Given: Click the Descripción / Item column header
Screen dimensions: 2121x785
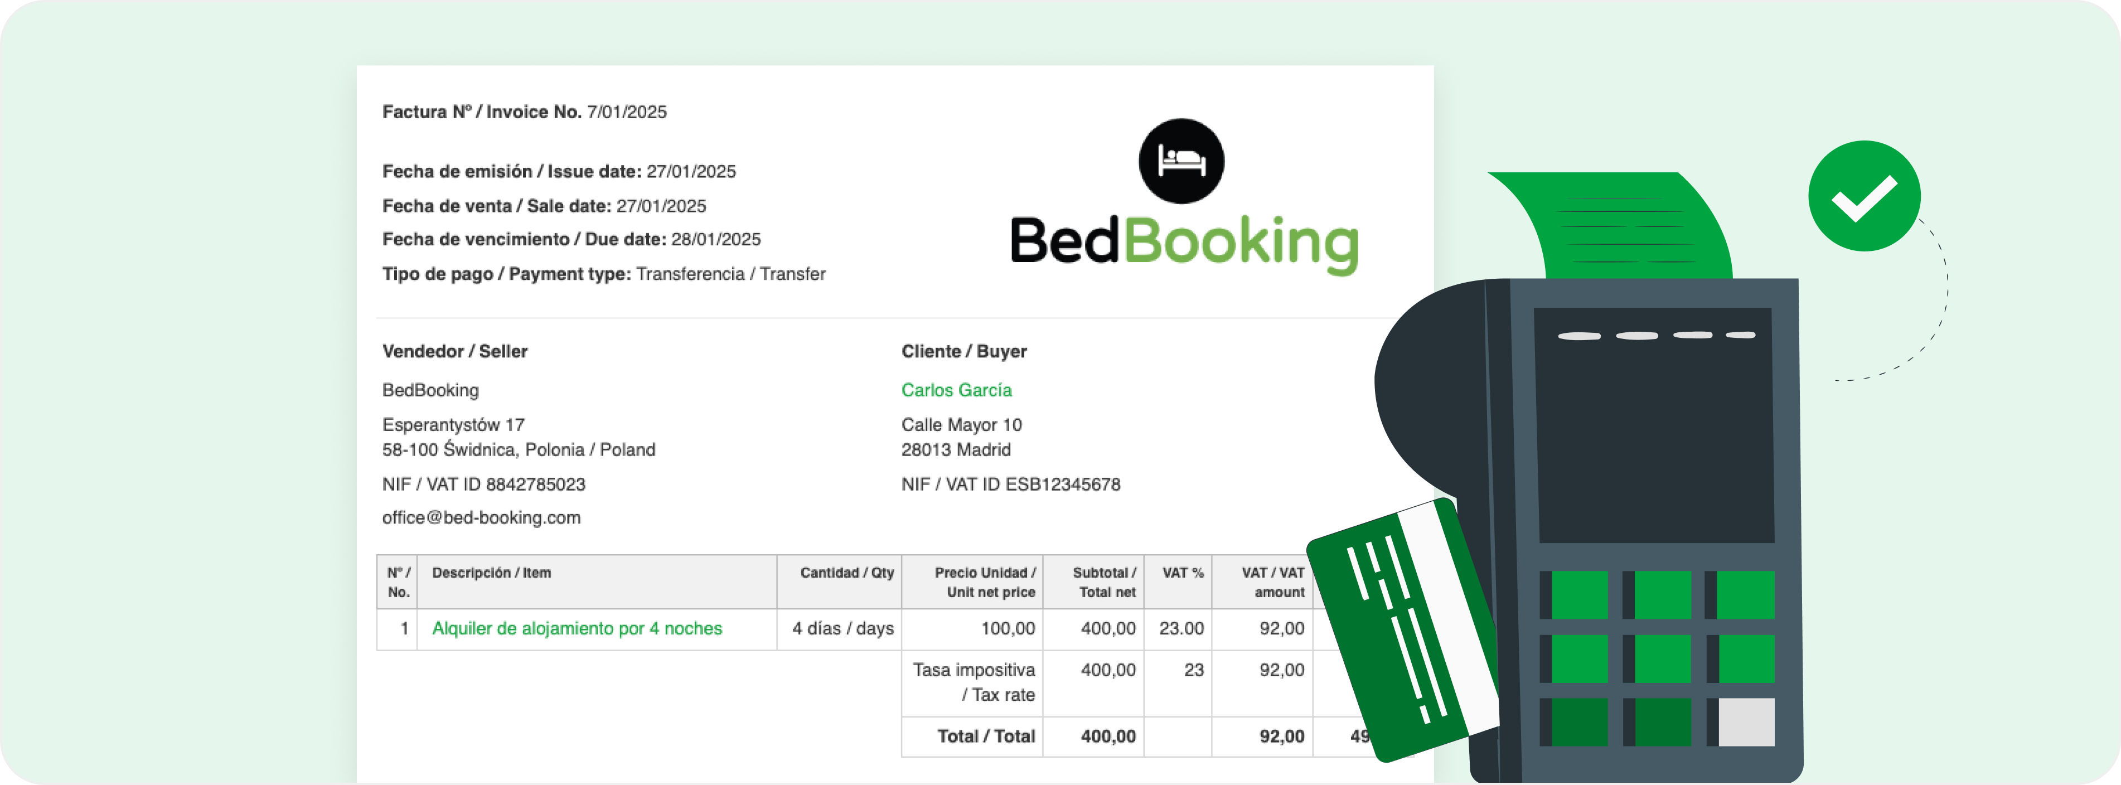Looking at the screenshot, I should 492,573.
